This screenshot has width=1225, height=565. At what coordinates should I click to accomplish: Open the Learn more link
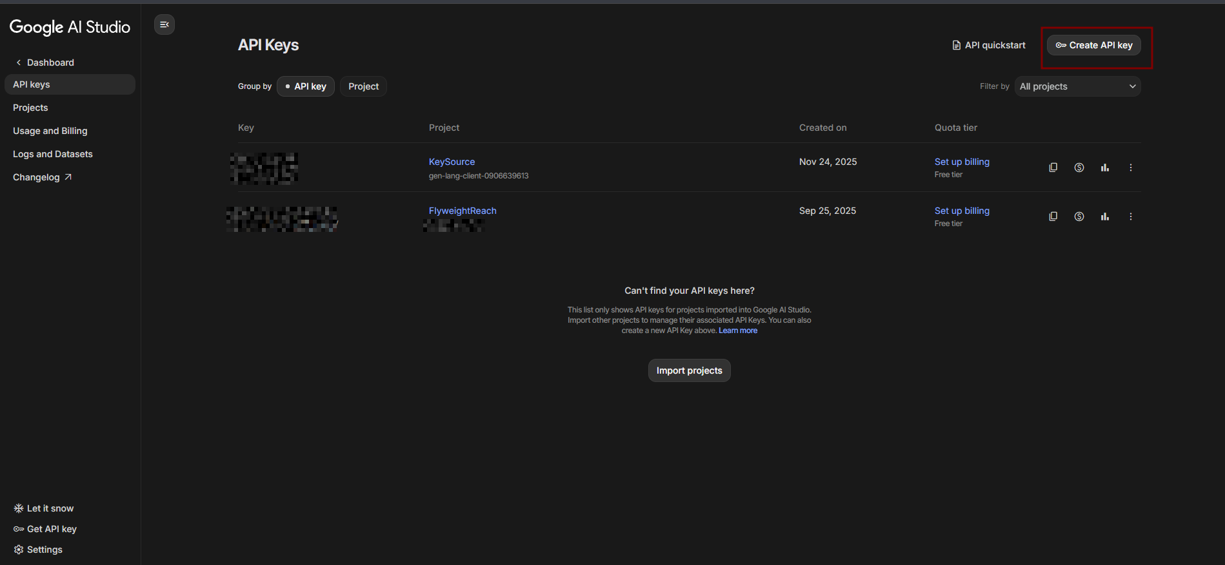(738, 330)
